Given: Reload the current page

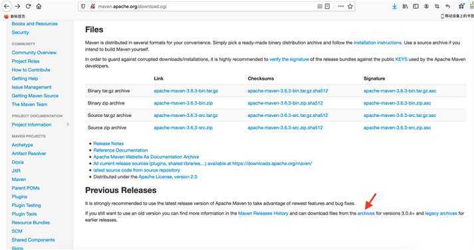Looking at the screenshot, I should click(x=29, y=7).
